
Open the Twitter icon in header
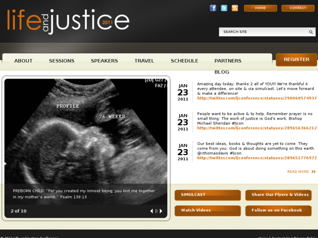[x=224, y=8]
